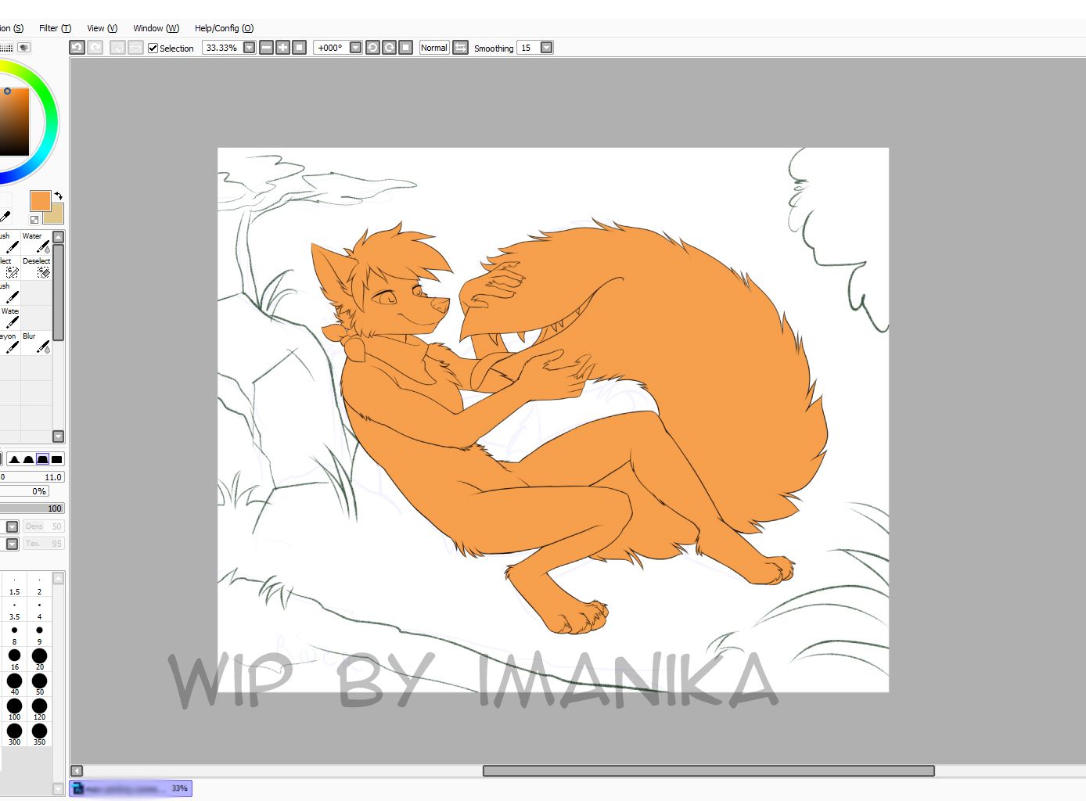
Task: Flip the view horizontally icon
Action: (461, 48)
